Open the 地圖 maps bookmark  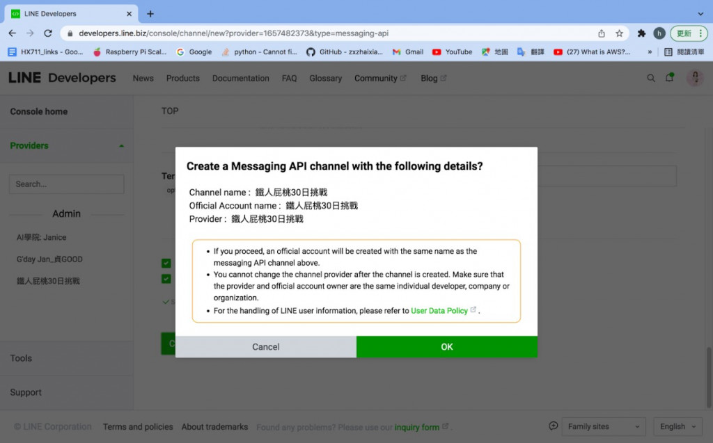tap(495, 51)
